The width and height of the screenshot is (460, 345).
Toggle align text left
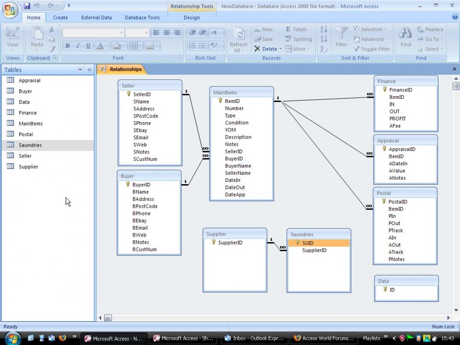coord(156,33)
